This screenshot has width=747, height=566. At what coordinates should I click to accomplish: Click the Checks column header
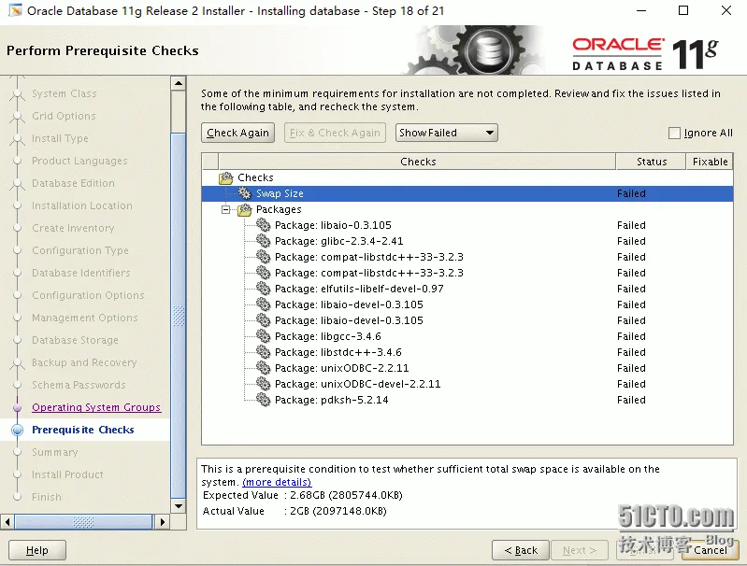[417, 162]
